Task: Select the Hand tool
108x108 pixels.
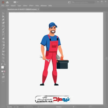Action: click(x=3, y=58)
